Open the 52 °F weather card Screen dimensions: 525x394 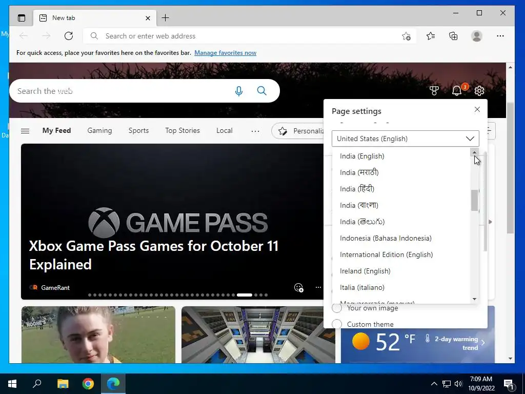point(417,346)
